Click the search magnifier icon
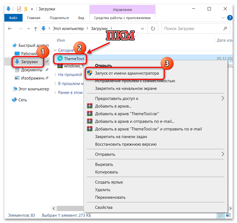The height and width of the screenshot is (223, 237). 225,28
